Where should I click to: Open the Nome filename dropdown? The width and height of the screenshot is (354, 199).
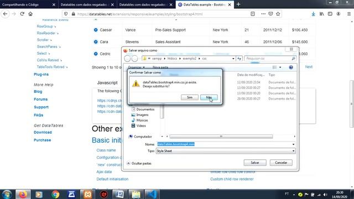click(x=293, y=144)
